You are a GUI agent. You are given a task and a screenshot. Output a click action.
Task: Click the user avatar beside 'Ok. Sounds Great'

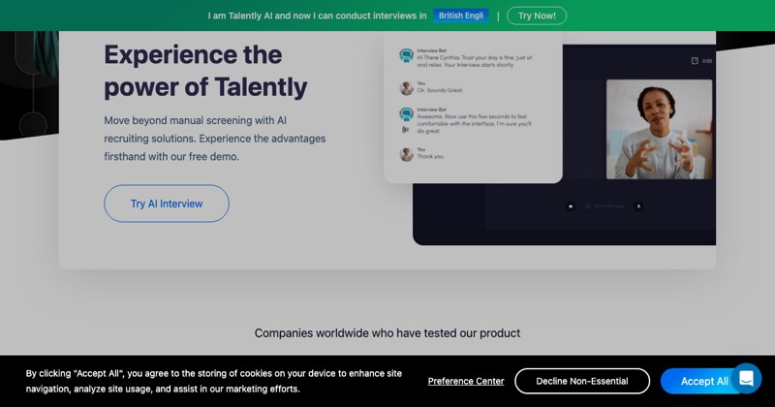tap(406, 88)
